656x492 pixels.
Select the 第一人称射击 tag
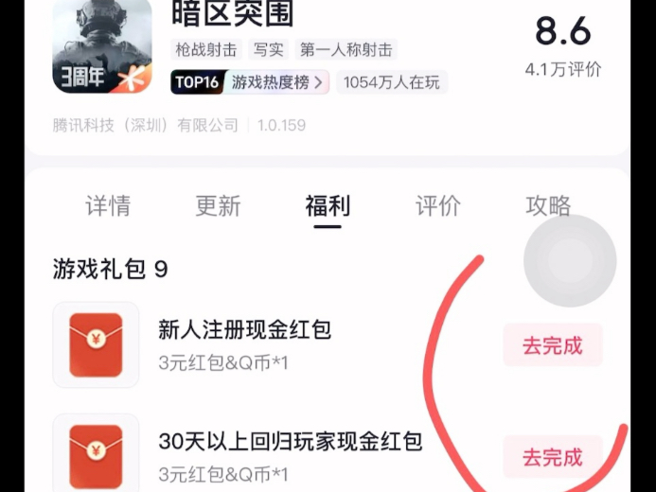[346, 50]
